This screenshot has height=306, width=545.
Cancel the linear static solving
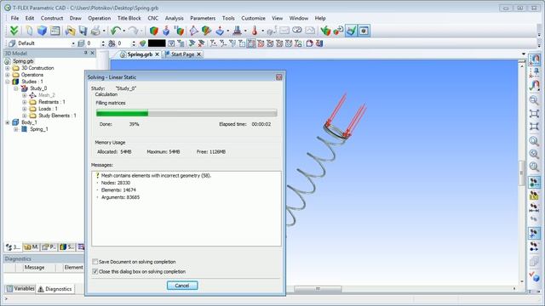point(182,286)
